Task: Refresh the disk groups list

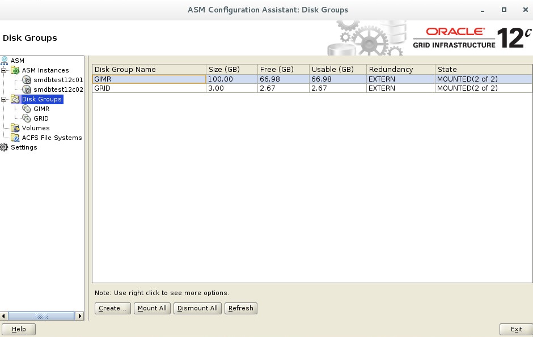Action: click(240, 308)
